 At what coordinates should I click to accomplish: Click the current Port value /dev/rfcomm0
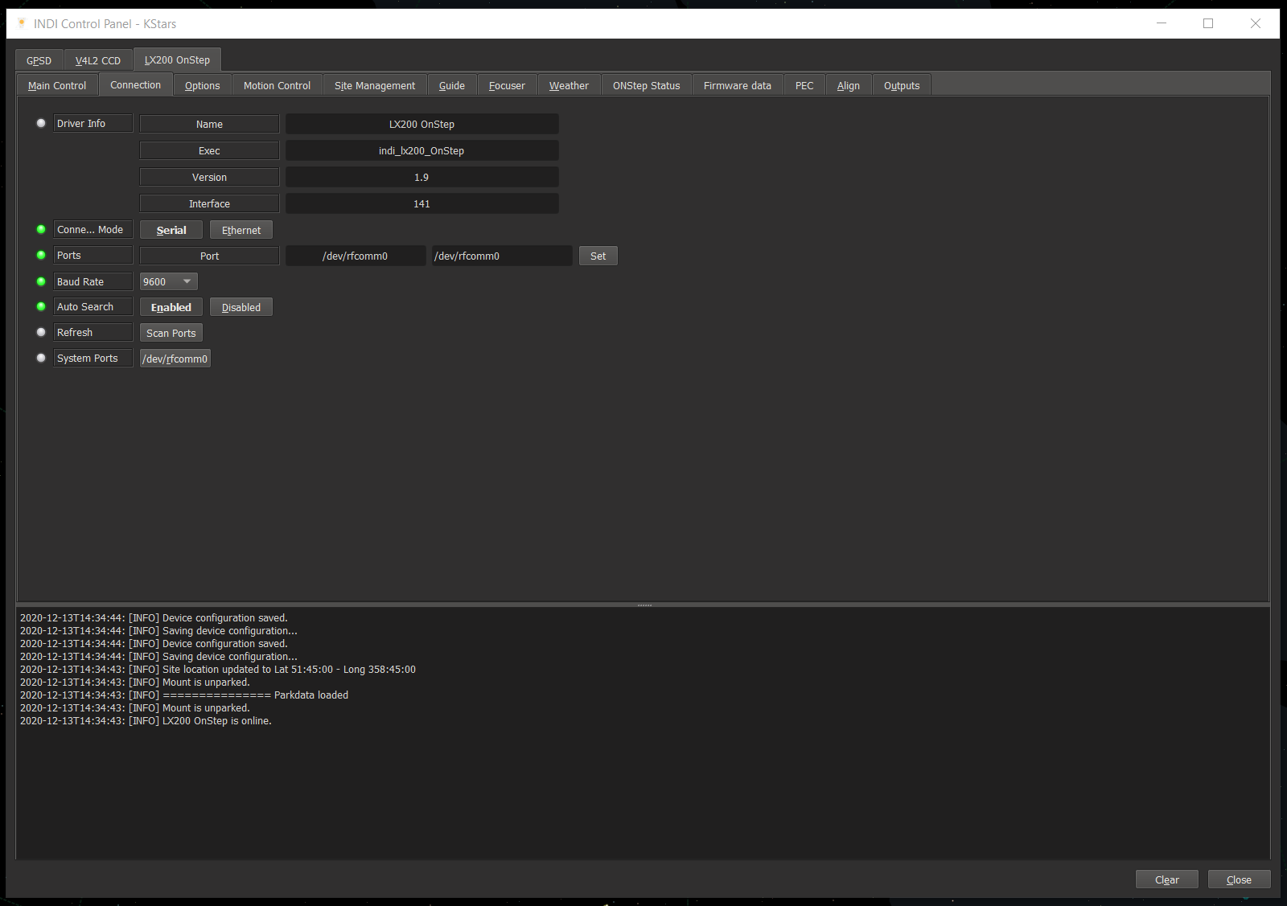click(356, 256)
